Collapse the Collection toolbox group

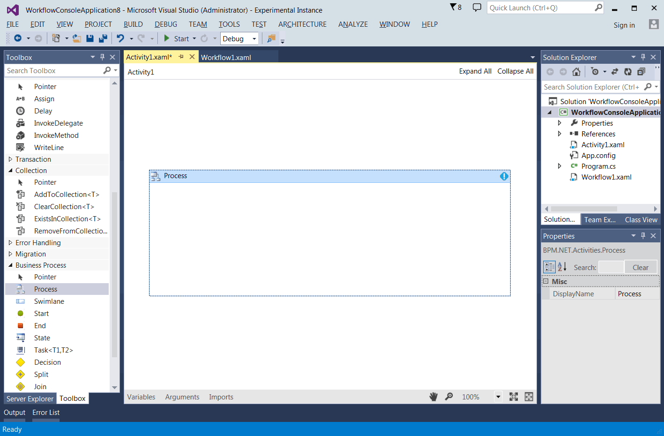[x=10, y=171]
